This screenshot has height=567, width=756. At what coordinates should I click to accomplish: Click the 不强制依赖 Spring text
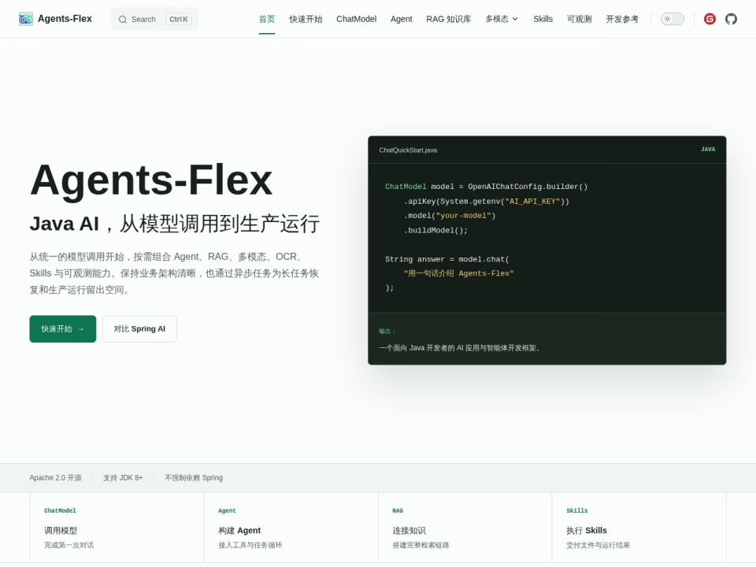pyautogui.click(x=194, y=478)
